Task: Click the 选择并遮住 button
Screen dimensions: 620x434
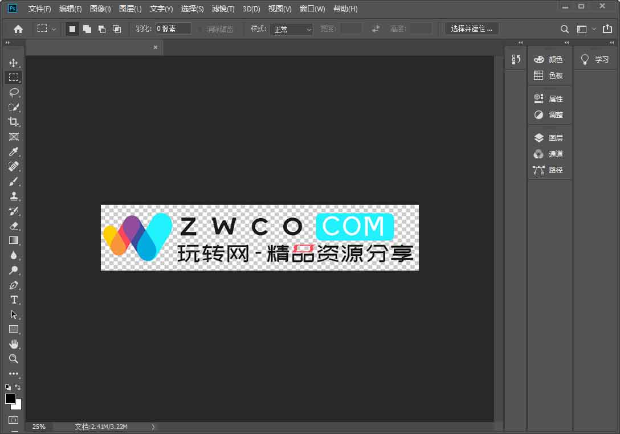Action: pos(471,29)
